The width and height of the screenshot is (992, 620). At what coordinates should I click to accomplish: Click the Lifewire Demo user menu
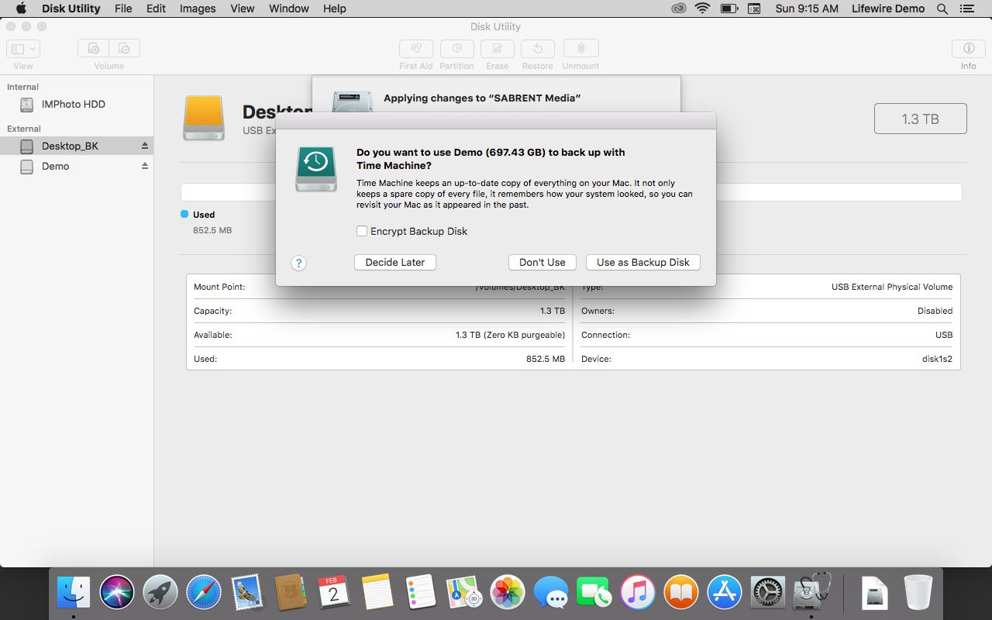click(888, 9)
